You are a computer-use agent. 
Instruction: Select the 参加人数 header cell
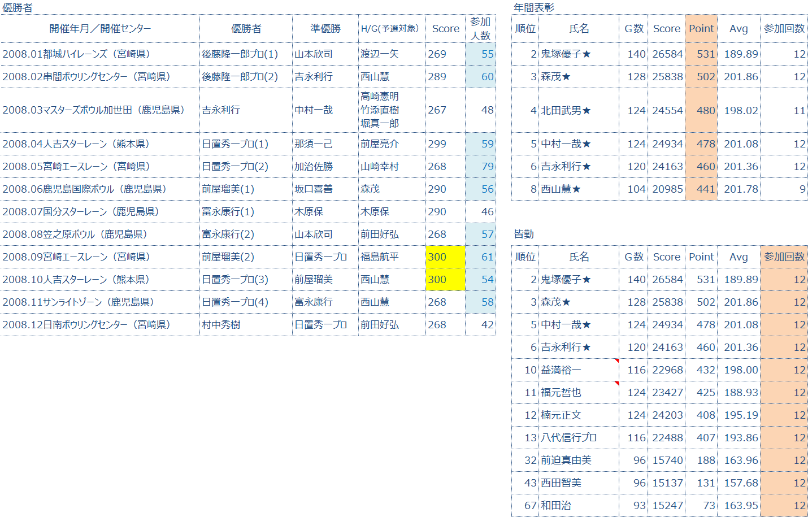click(480, 28)
